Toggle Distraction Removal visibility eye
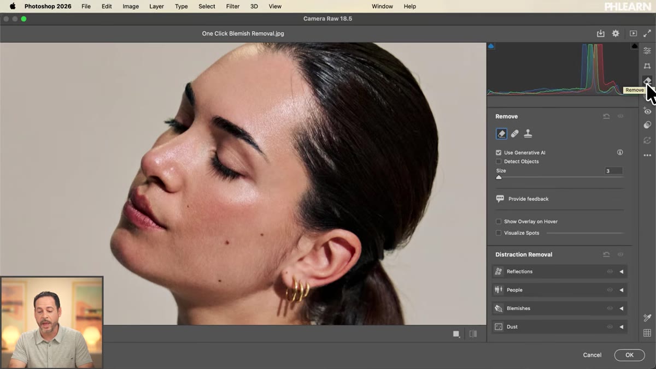The image size is (656, 369). point(620,254)
